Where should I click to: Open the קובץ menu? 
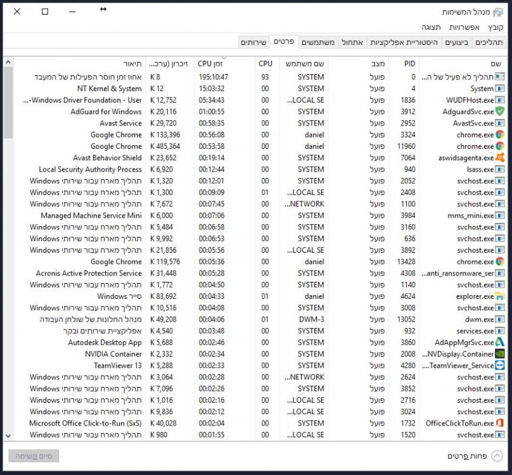point(496,27)
